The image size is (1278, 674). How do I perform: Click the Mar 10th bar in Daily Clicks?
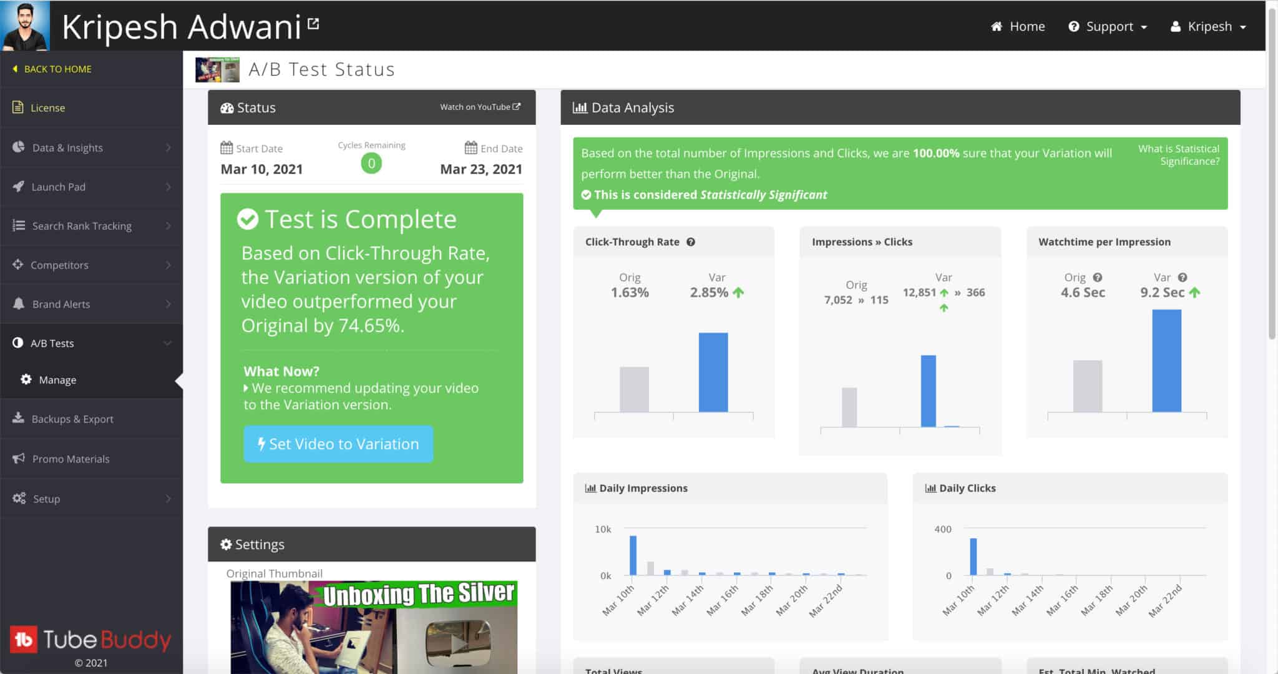click(x=973, y=556)
